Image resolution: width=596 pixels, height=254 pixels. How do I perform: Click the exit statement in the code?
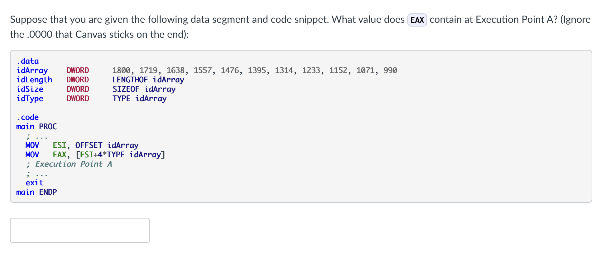click(34, 183)
